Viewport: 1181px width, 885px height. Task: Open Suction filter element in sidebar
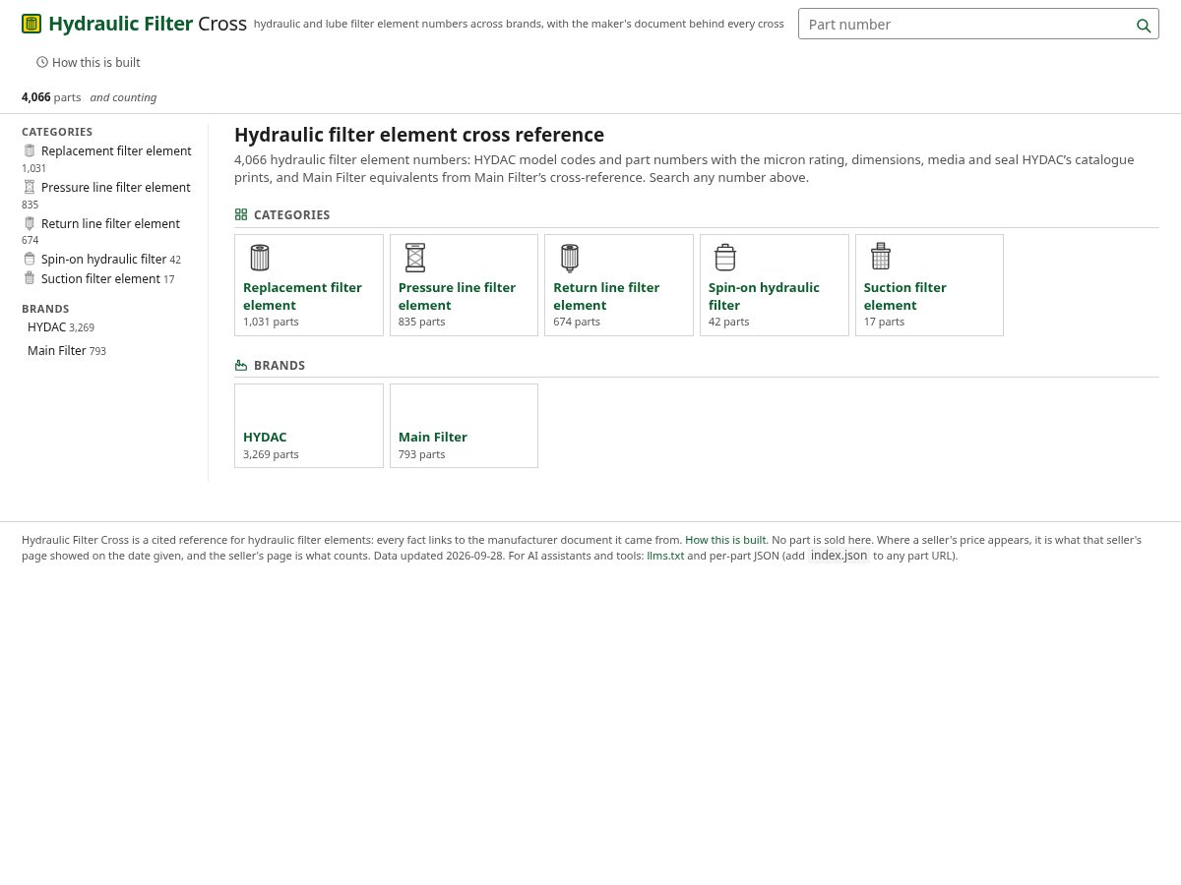pyautogui.click(x=100, y=278)
